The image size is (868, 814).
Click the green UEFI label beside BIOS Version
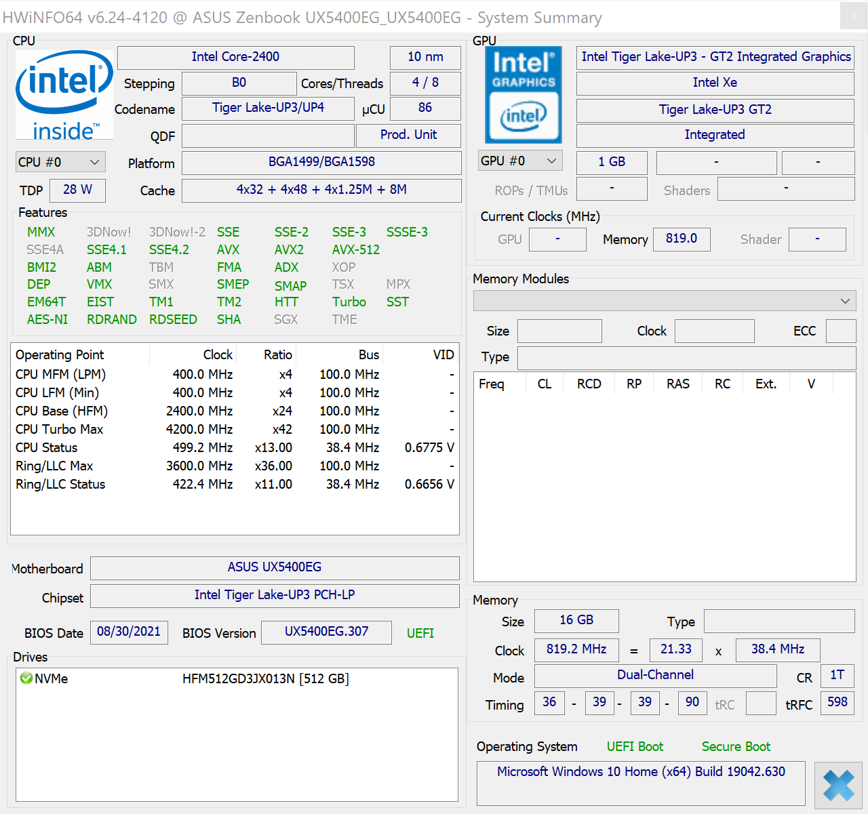tap(420, 633)
